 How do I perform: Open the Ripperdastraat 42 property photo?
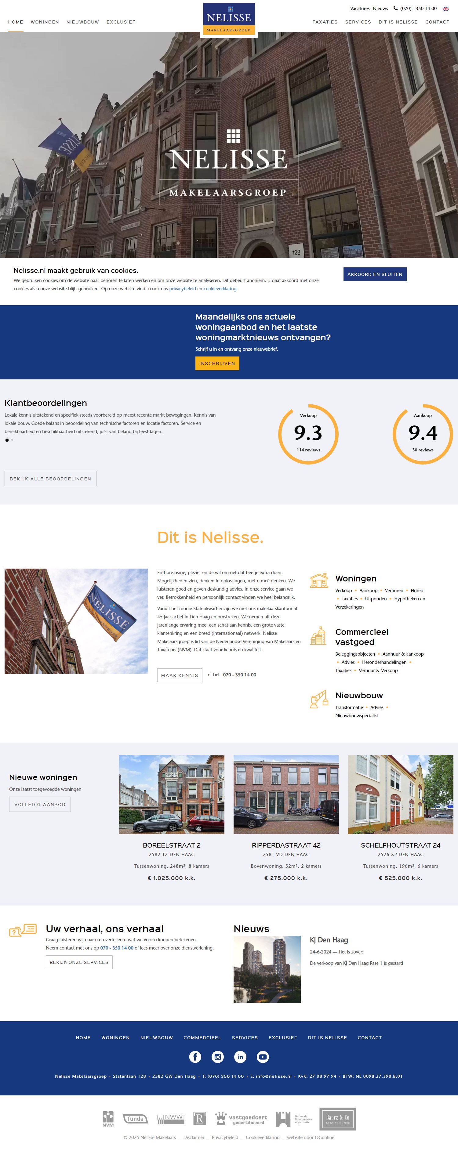tap(286, 794)
